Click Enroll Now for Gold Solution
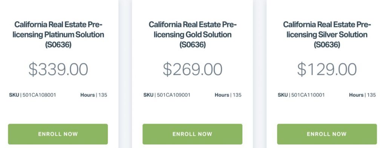Viewport: 386px width, 148px height. [192, 134]
